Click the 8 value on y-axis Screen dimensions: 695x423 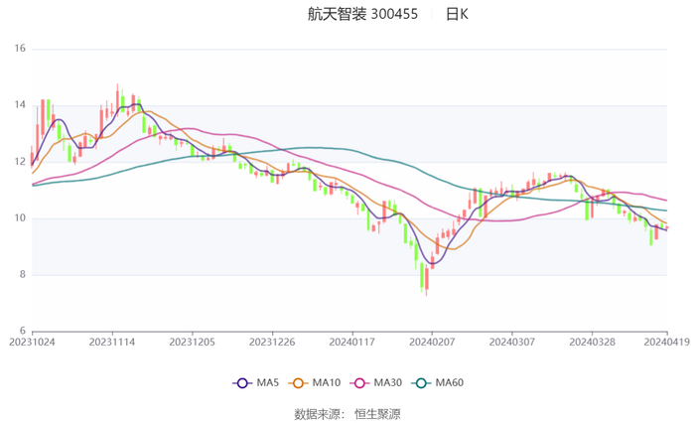click(22, 275)
